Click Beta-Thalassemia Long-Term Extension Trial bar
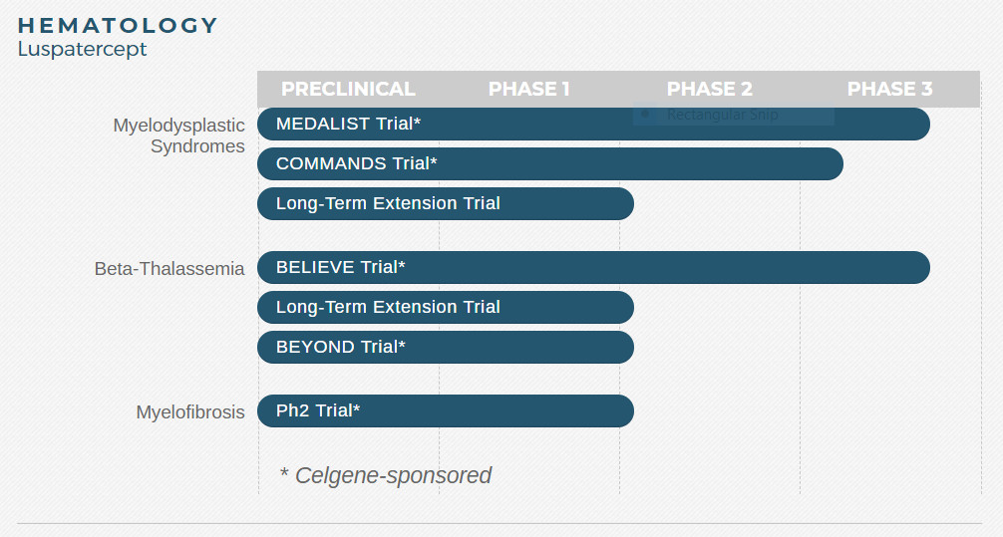The height and width of the screenshot is (537, 1003). tap(445, 307)
